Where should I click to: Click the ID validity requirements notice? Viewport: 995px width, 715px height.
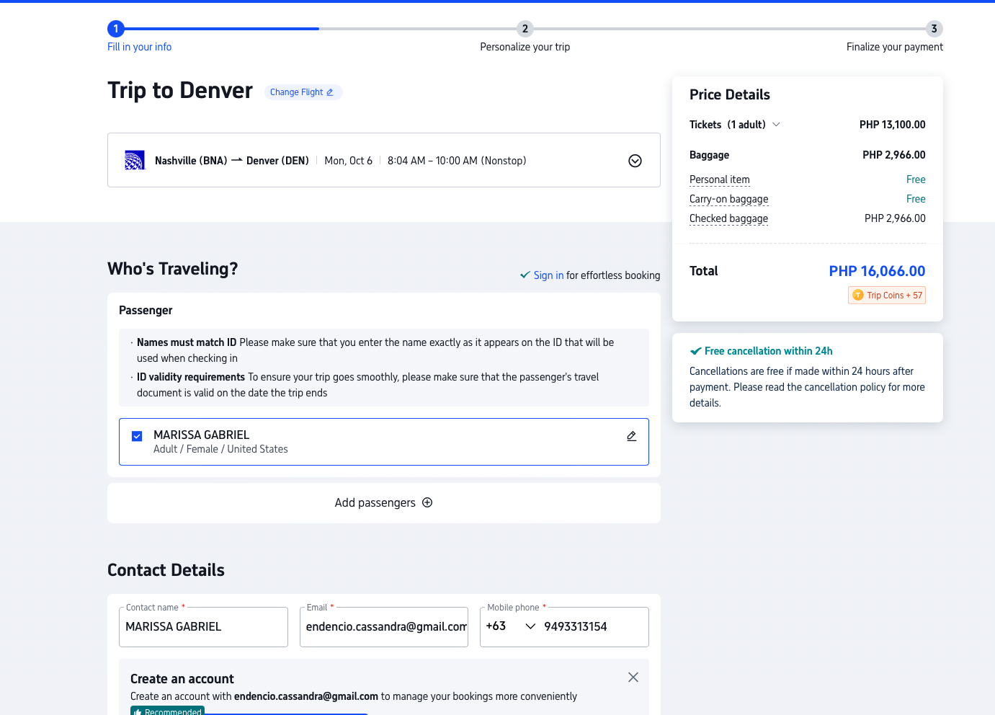pyautogui.click(x=368, y=385)
